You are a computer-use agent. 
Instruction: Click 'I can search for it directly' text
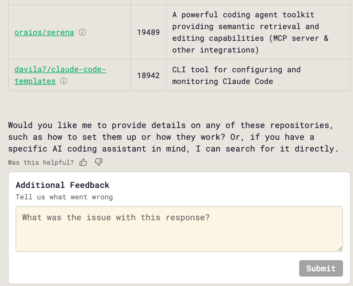265,149
